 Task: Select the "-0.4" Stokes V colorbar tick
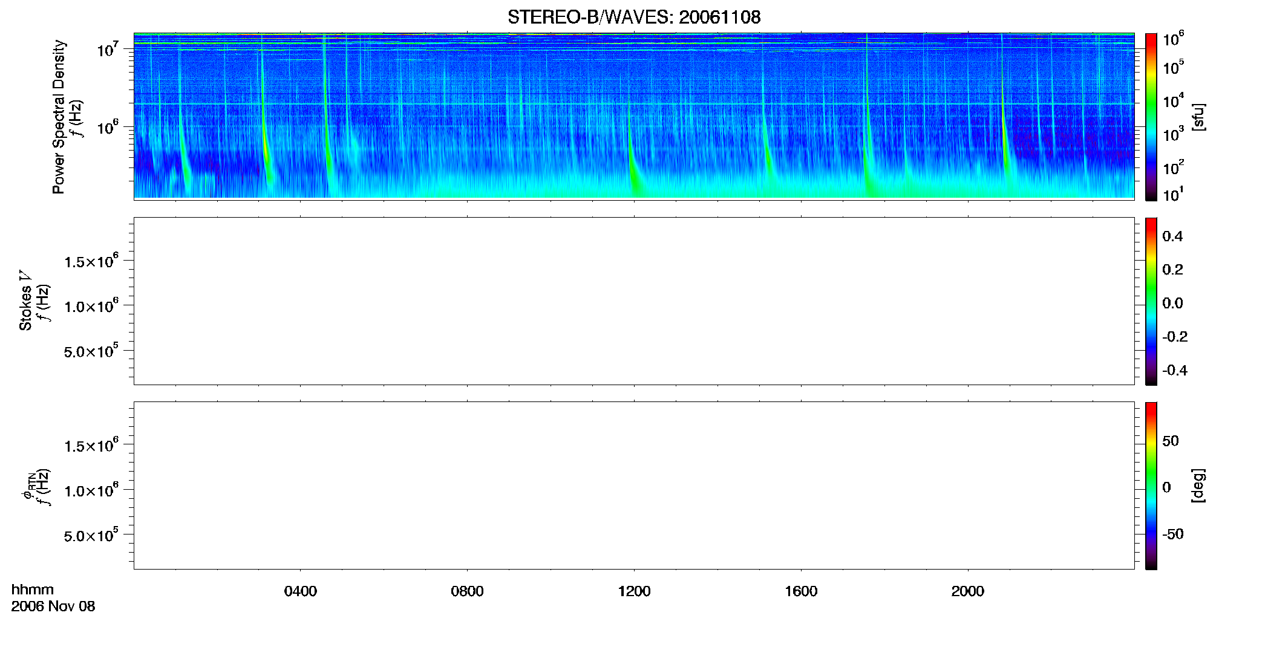pos(1175,371)
